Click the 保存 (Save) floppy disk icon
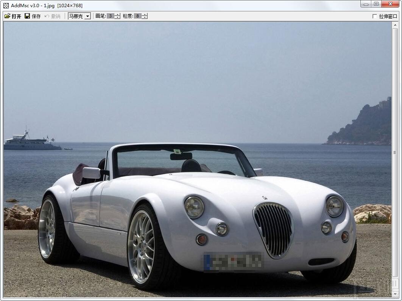 (27, 16)
